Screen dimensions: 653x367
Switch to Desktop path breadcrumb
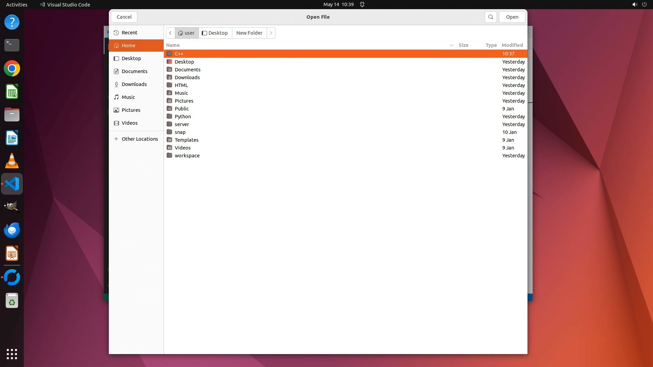coord(215,33)
